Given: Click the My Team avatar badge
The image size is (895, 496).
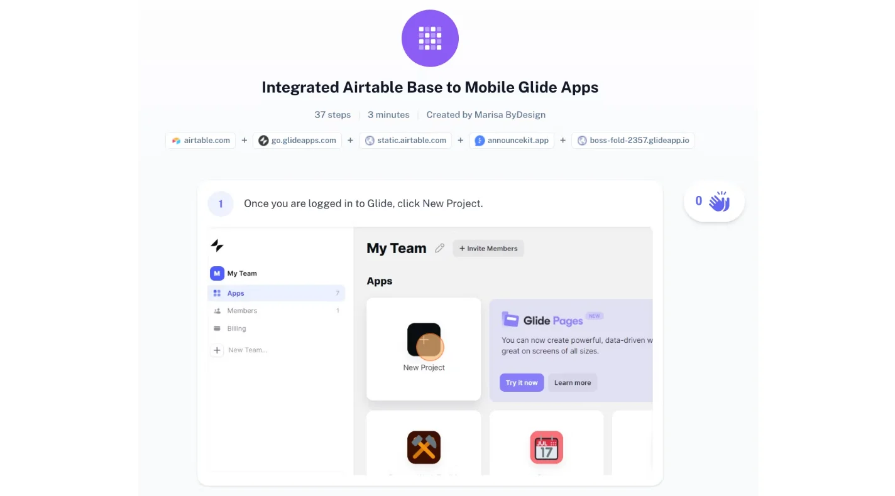Looking at the screenshot, I should coord(217,273).
